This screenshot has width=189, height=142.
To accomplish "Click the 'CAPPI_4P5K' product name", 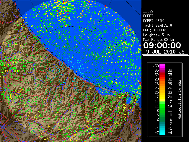I will (153, 21).
